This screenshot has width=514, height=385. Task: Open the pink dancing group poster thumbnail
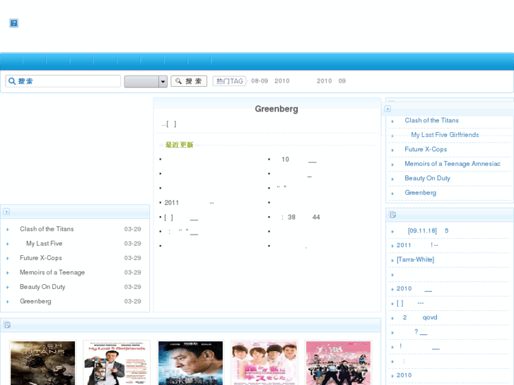click(338, 362)
